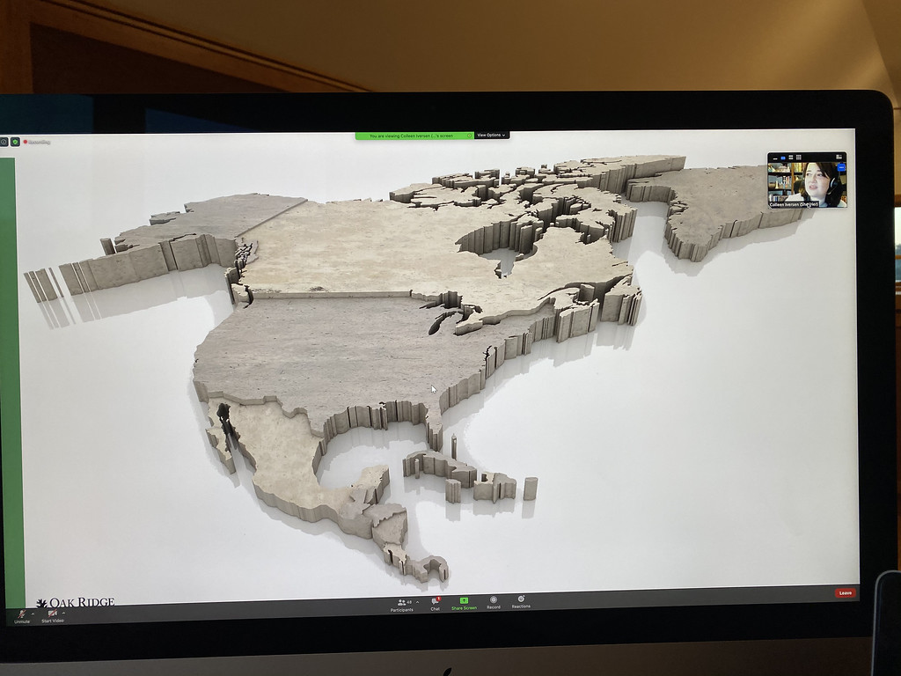Click the green encryption shield icon
901x676 pixels.
(15, 142)
